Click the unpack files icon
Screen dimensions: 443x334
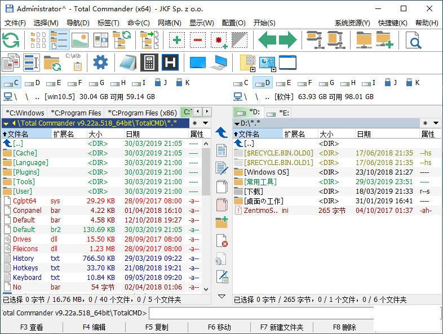tap(336, 41)
